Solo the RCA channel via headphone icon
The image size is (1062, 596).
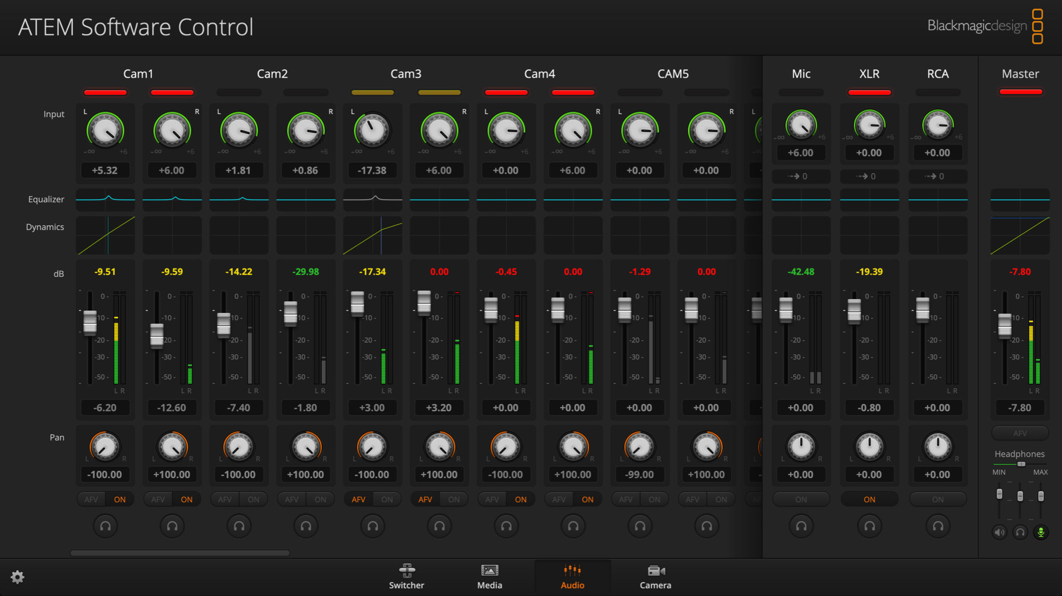click(938, 526)
